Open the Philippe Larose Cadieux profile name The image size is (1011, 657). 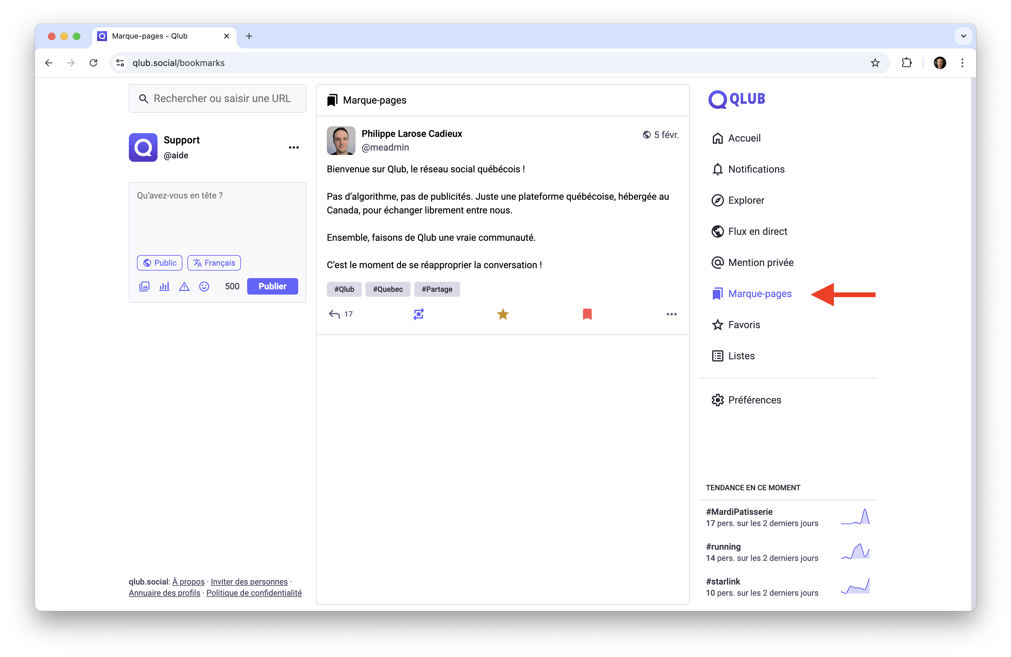tap(411, 134)
